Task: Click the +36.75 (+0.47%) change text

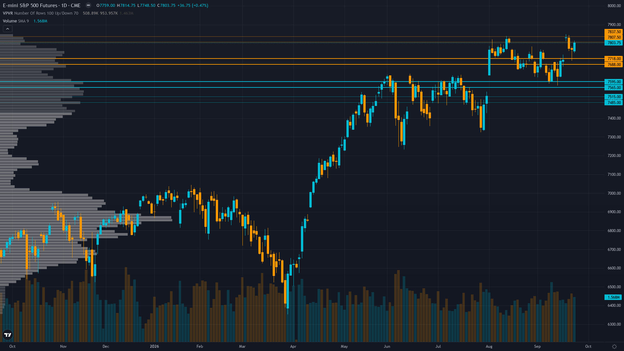Action: click(x=193, y=6)
